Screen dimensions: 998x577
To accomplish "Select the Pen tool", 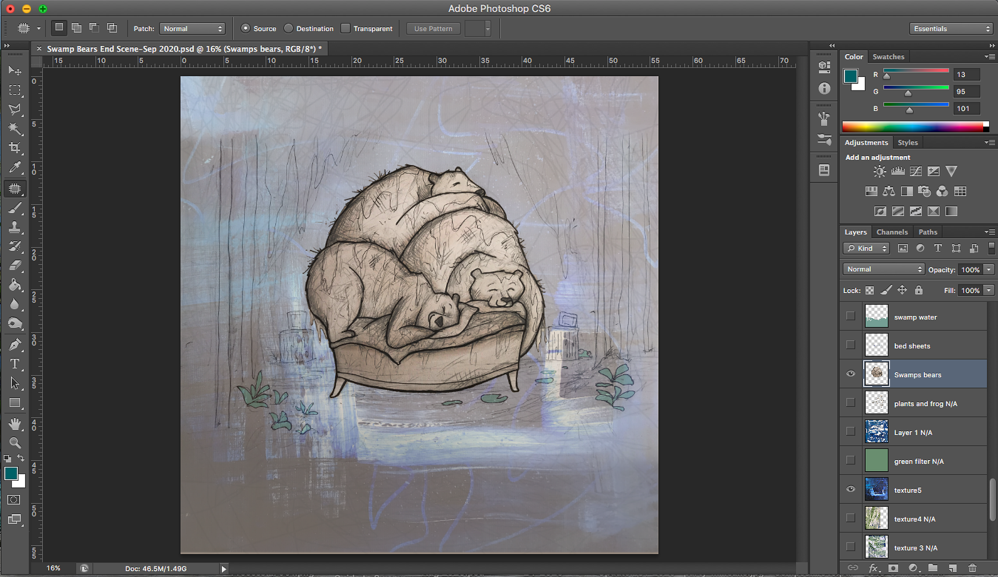I will click(x=15, y=345).
